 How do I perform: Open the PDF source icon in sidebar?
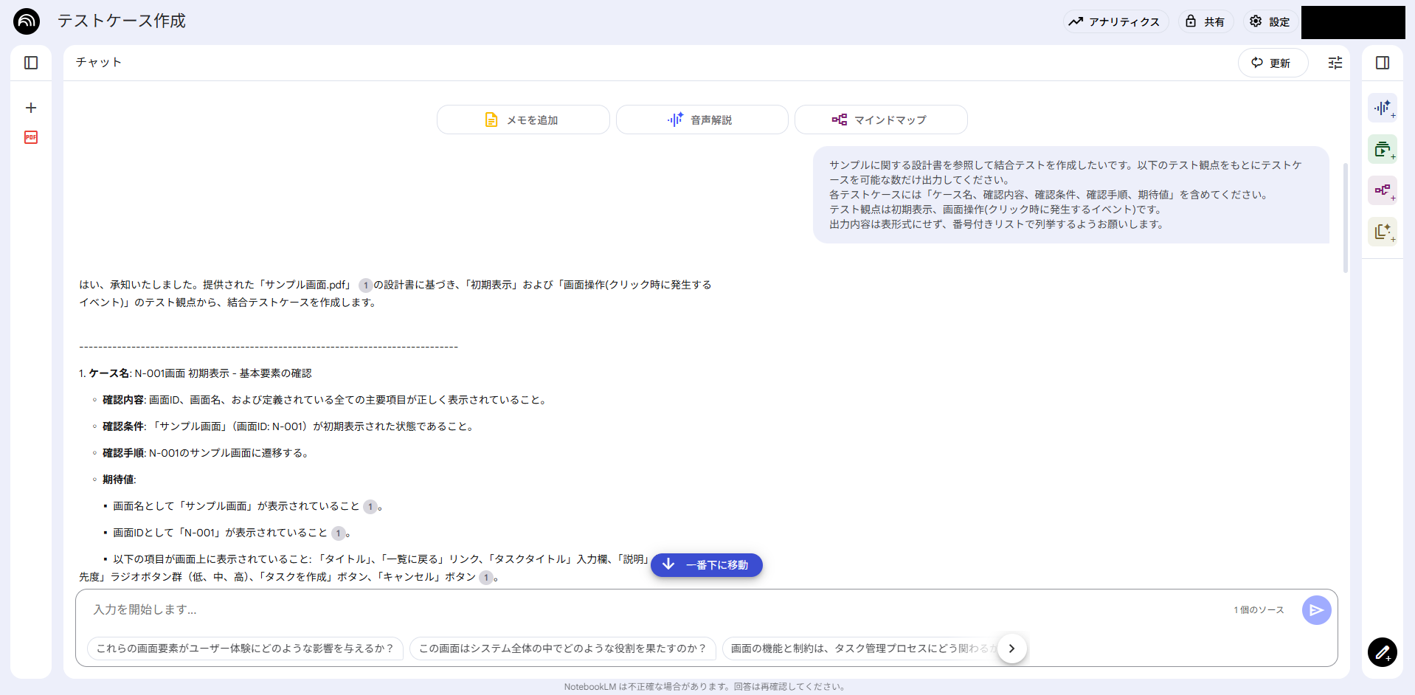31,137
